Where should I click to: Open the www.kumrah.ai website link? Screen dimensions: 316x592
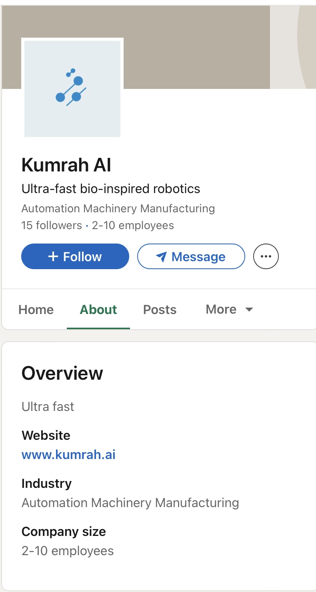pyautogui.click(x=68, y=455)
